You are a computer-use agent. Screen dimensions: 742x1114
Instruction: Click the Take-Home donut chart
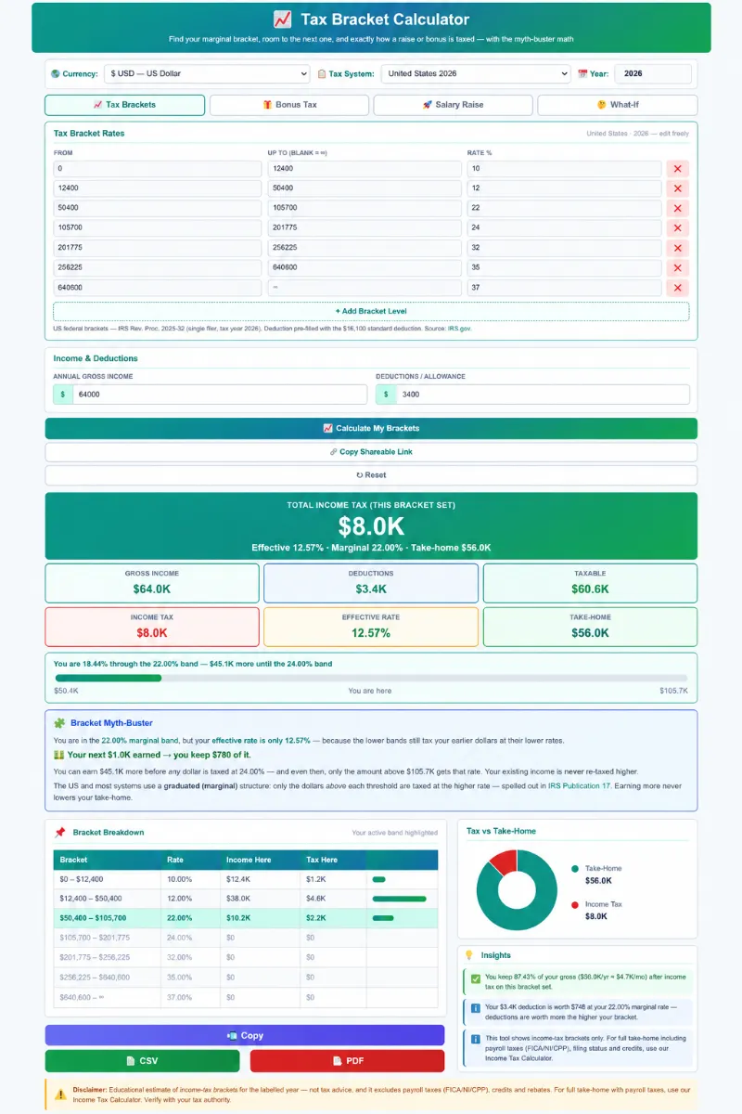[517, 891]
